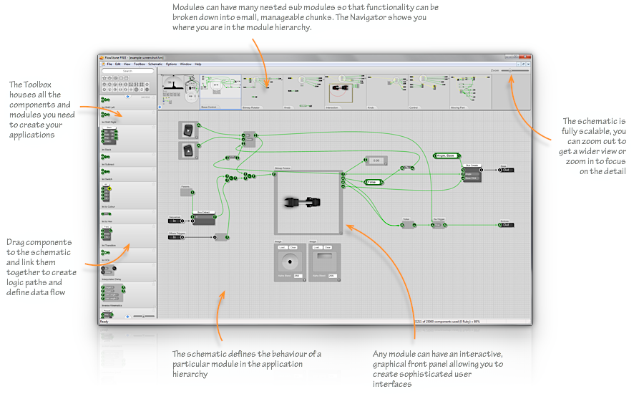Click blue scroll-down diamond at toolbox bottom

tap(128, 316)
